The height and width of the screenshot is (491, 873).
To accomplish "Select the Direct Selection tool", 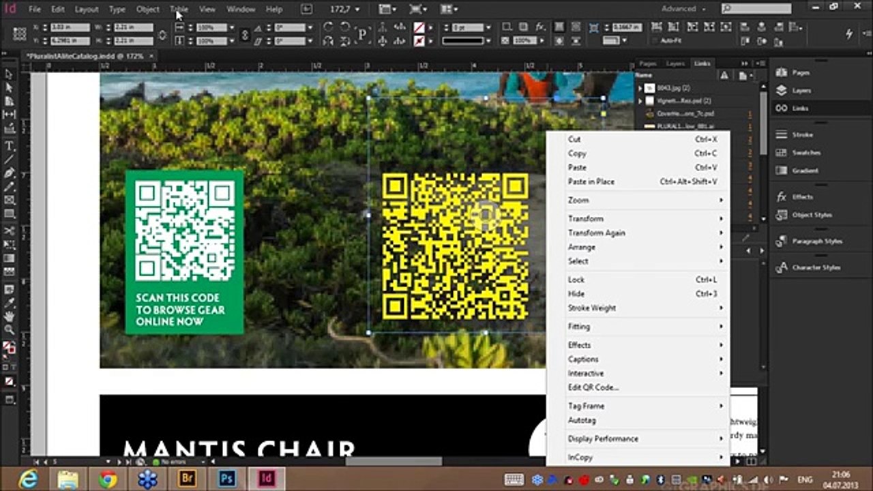I will 10,88.
